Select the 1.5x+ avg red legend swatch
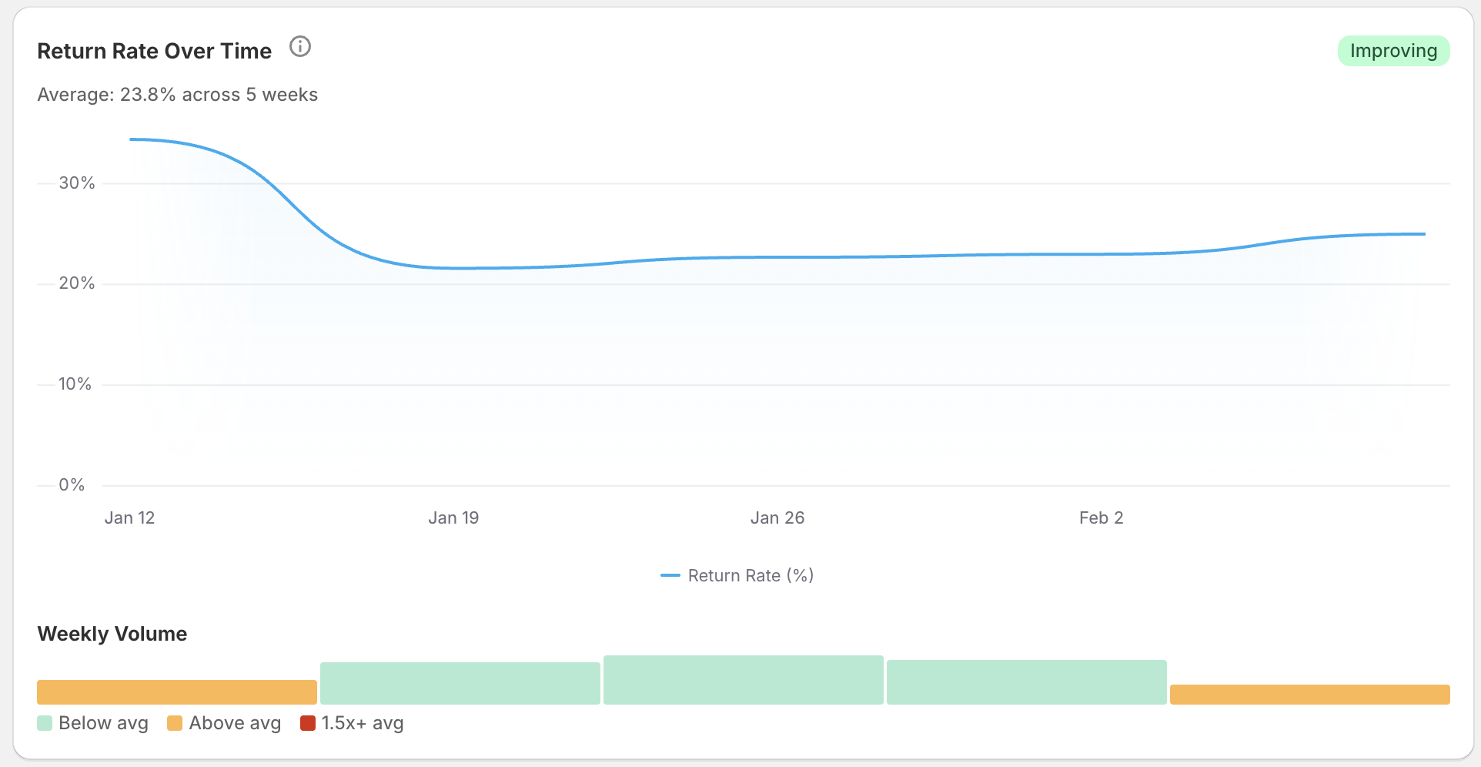1481x767 pixels. [308, 723]
